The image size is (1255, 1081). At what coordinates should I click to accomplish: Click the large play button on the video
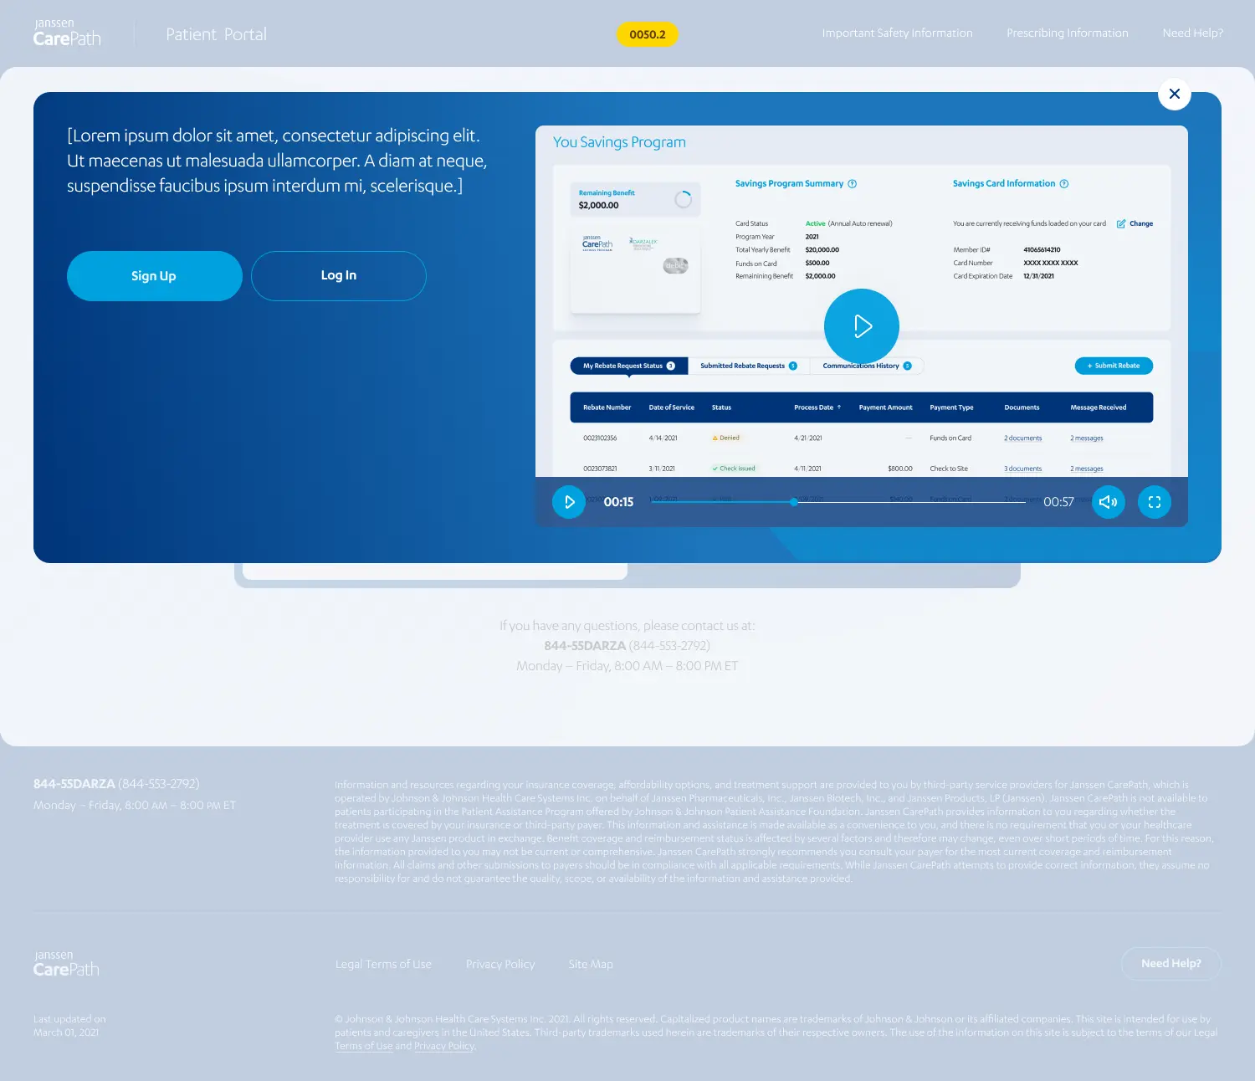point(861,326)
